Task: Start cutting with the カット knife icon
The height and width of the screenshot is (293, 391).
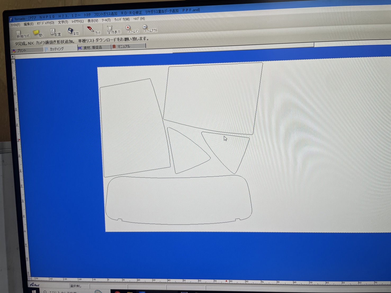Action: click(93, 30)
